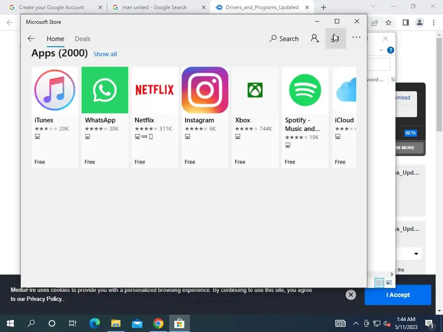The width and height of the screenshot is (443, 332).
Task: Switch to man united Google Search tab
Action: tap(154, 7)
